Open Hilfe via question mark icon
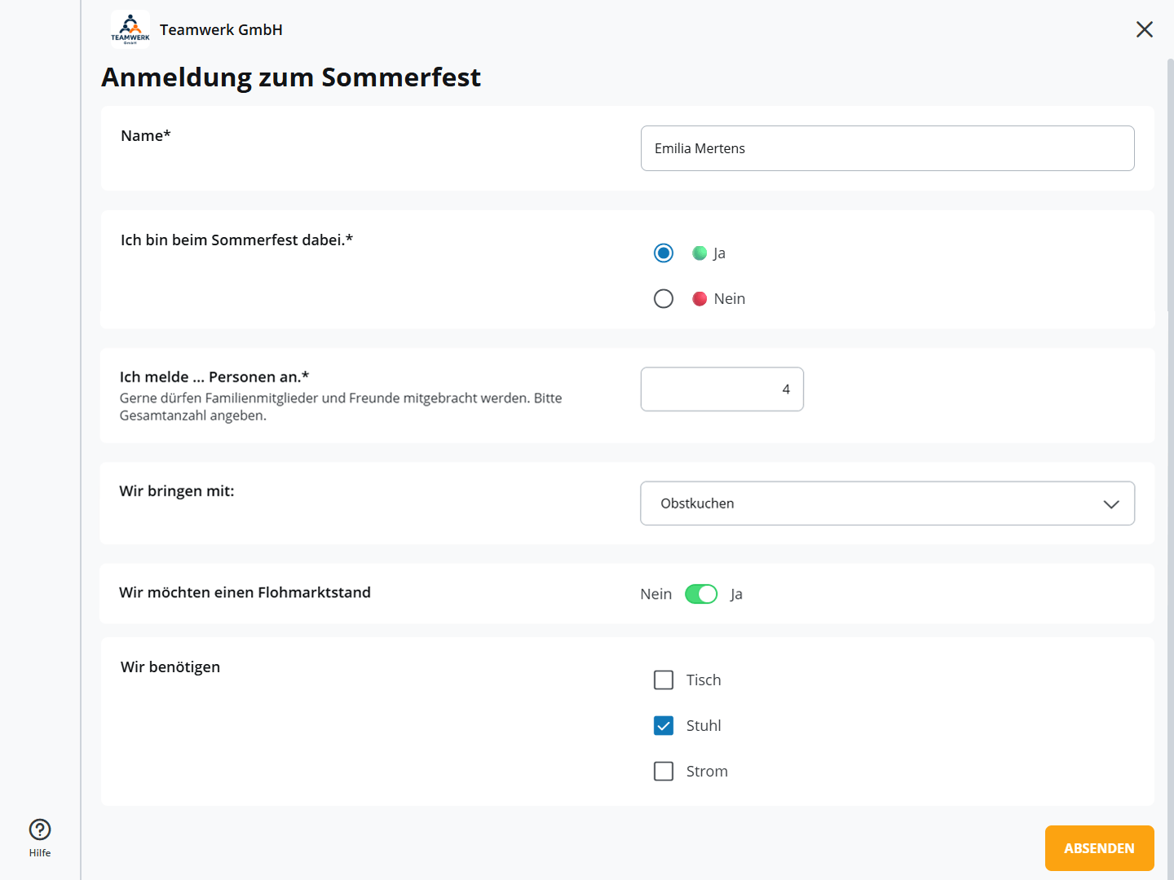Image resolution: width=1174 pixels, height=880 pixels. click(40, 830)
